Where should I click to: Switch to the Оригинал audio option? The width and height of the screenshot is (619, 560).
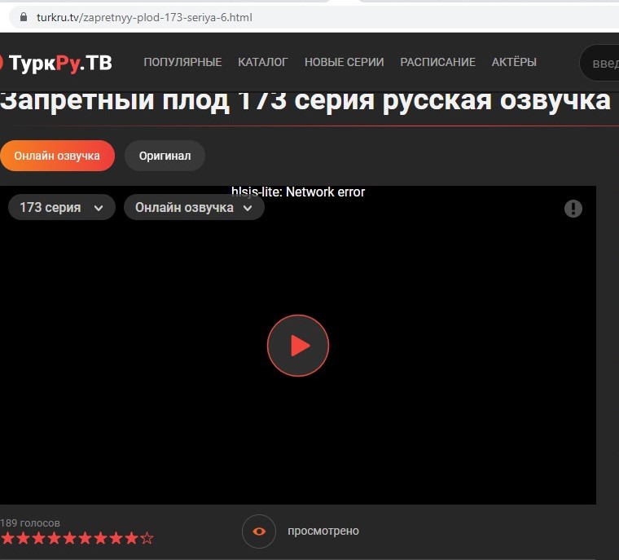tap(165, 156)
